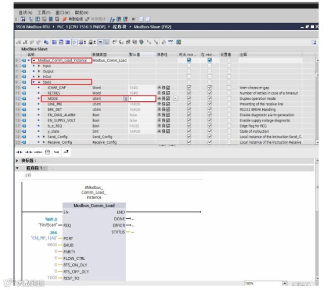The image size is (333, 290).
Task: Click the close branch icon
Action: pos(66,152)
